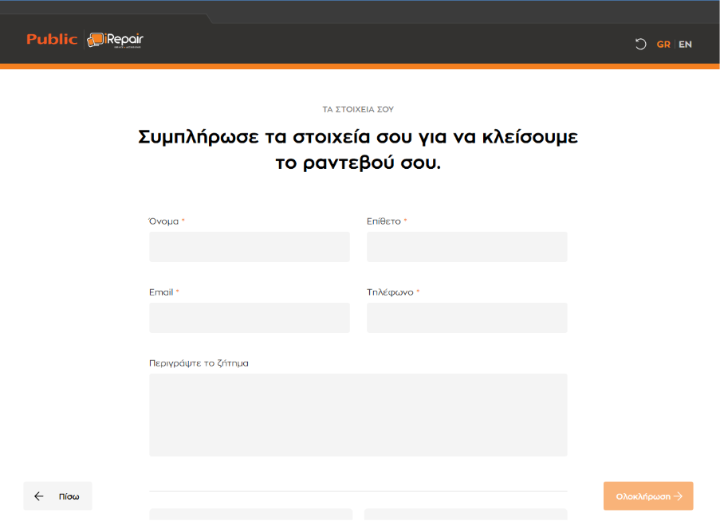The height and width of the screenshot is (521, 720).
Task: Focus the Επίθετο input field
Action: pos(466,247)
